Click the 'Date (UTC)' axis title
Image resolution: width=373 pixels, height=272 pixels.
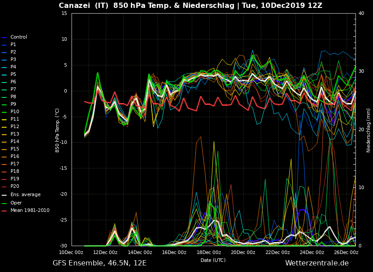[x=213, y=260]
